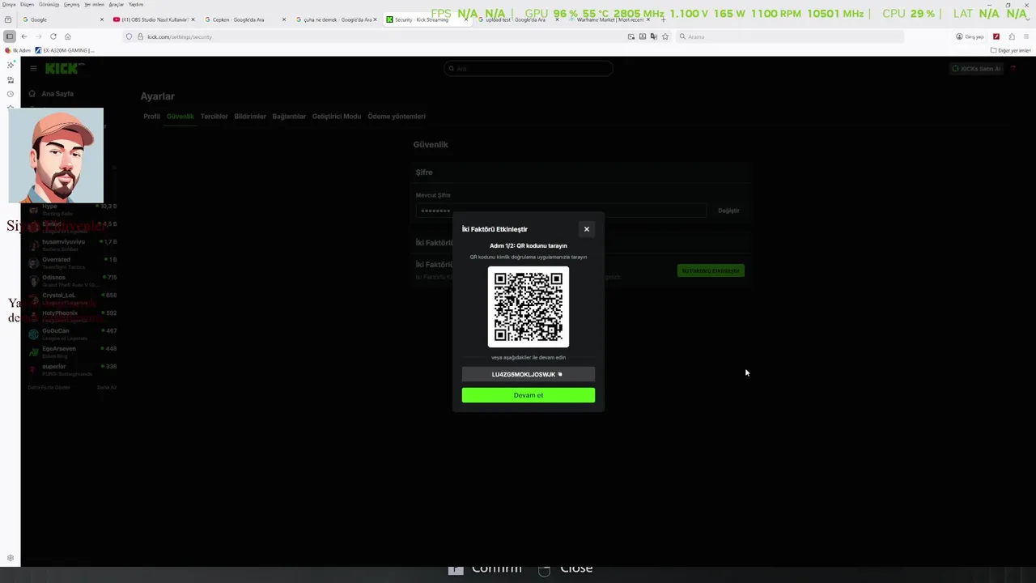Open a new tab with plus

[663, 19]
